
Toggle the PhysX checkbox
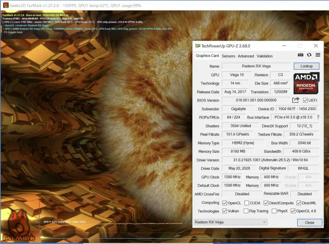click(274, 211)
